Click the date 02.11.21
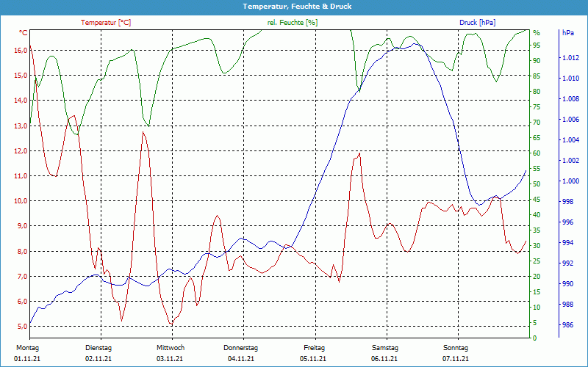The height and width of the screenshot is (367, 588). (98, 359)
